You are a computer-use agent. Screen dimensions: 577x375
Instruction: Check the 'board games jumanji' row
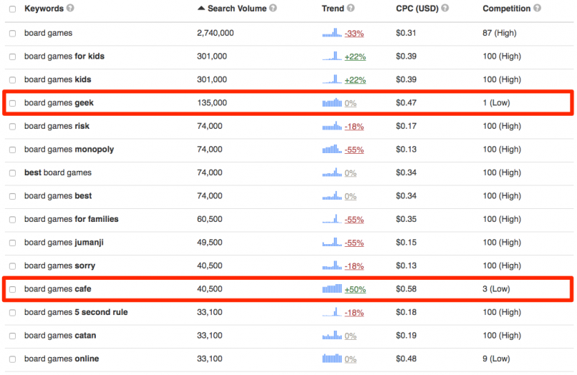12,243
